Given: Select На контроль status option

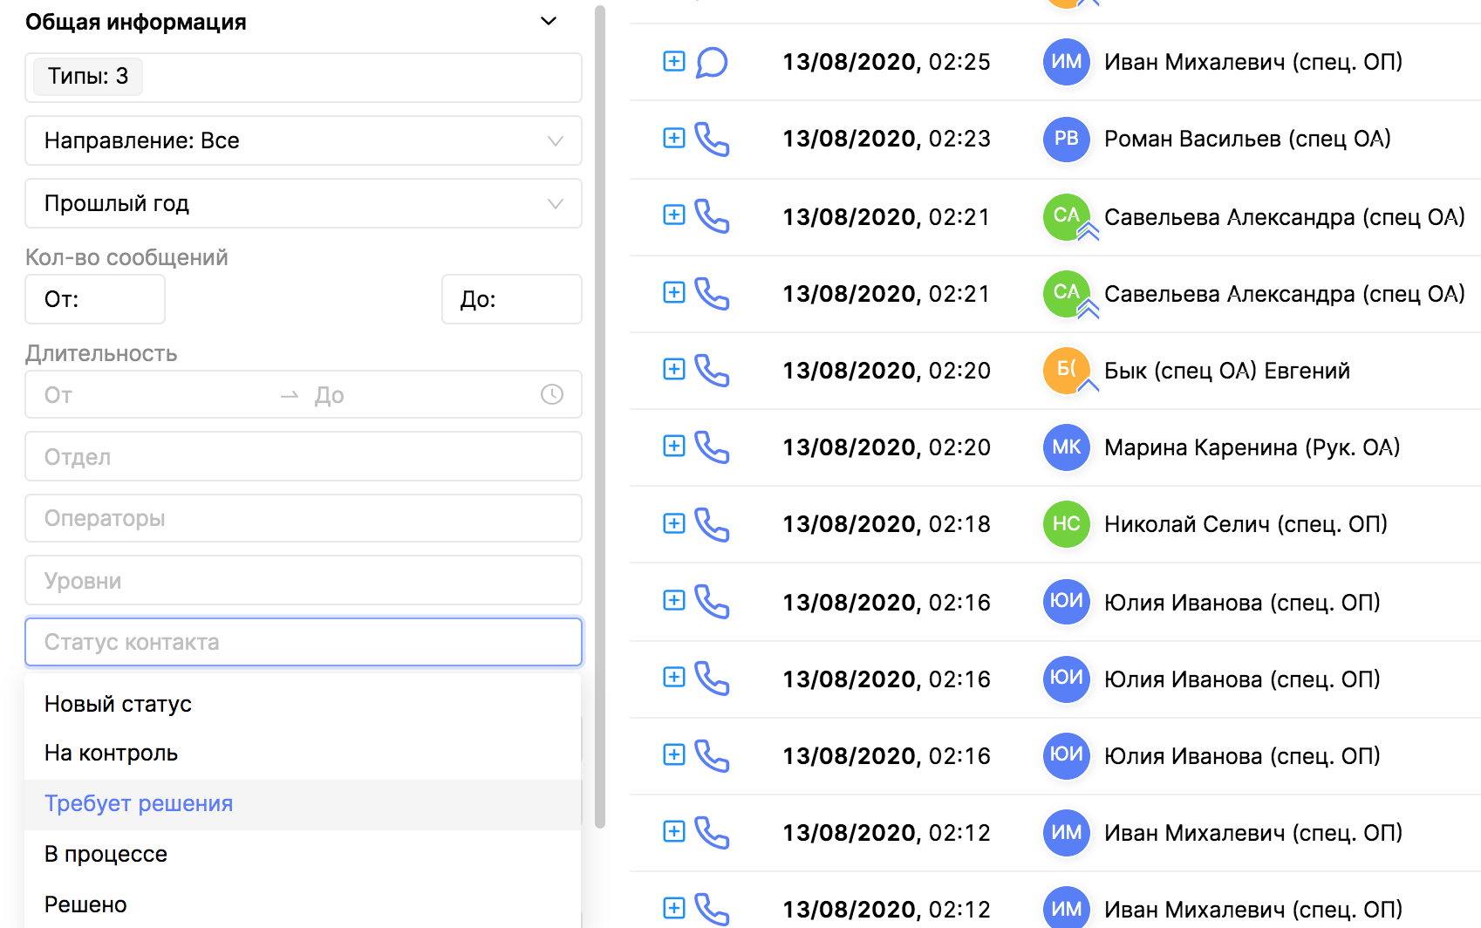Looking at the screenshot, I should (x=111, y=753).
